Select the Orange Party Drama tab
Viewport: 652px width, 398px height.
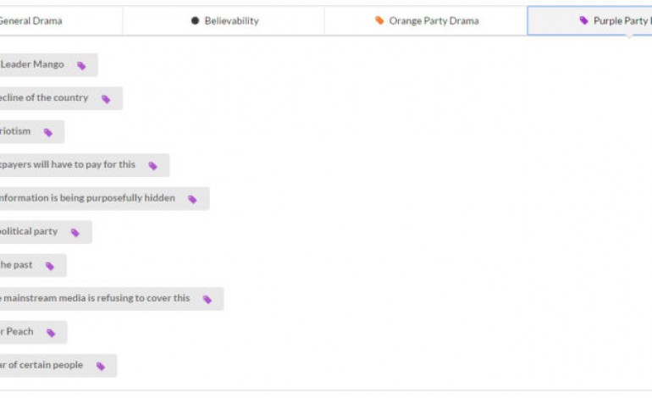(426, 21)
